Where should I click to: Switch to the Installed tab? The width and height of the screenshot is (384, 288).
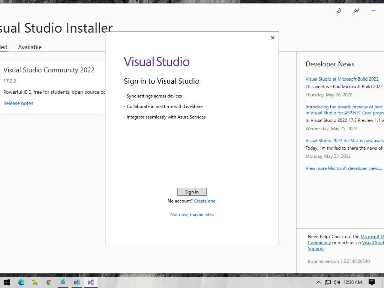3,47
